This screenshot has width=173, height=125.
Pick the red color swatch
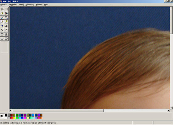pos(11,118)
